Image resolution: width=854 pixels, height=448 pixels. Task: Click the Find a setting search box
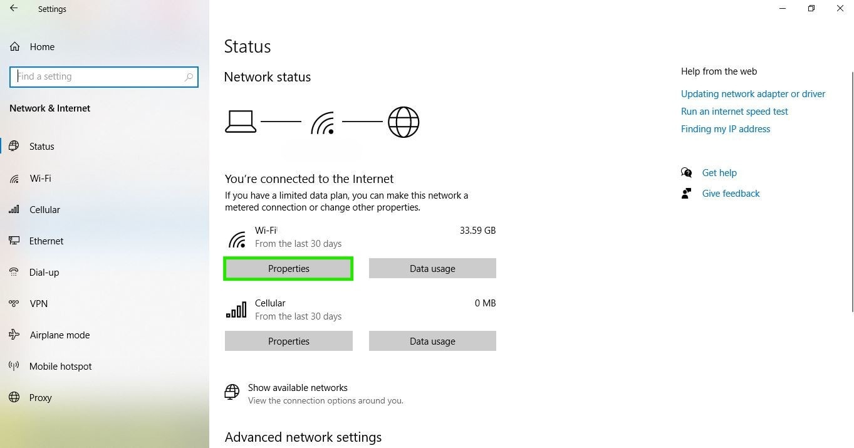click(104, 76)
